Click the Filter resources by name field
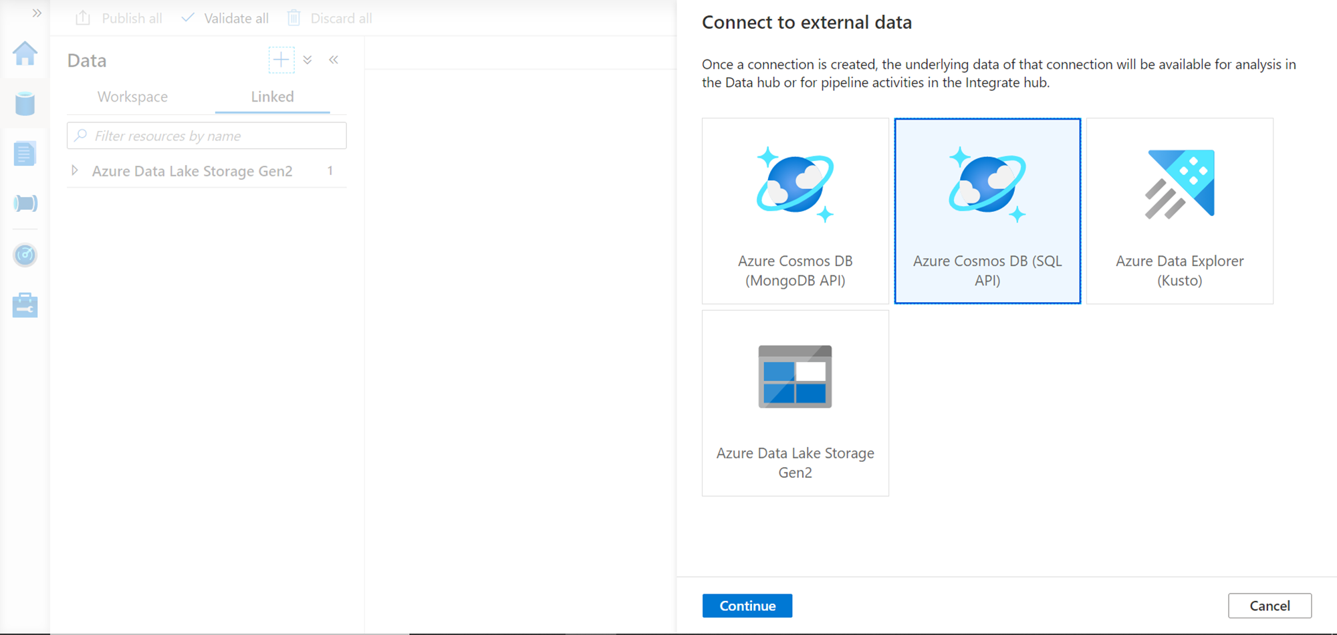1337x635 pixels. (x=214, y=136)
